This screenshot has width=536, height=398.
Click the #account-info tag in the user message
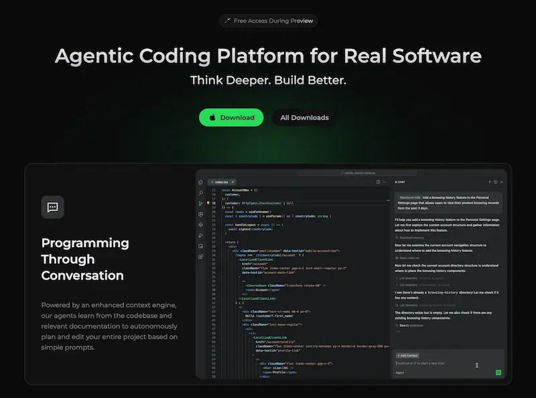click(x=410, y=198)
